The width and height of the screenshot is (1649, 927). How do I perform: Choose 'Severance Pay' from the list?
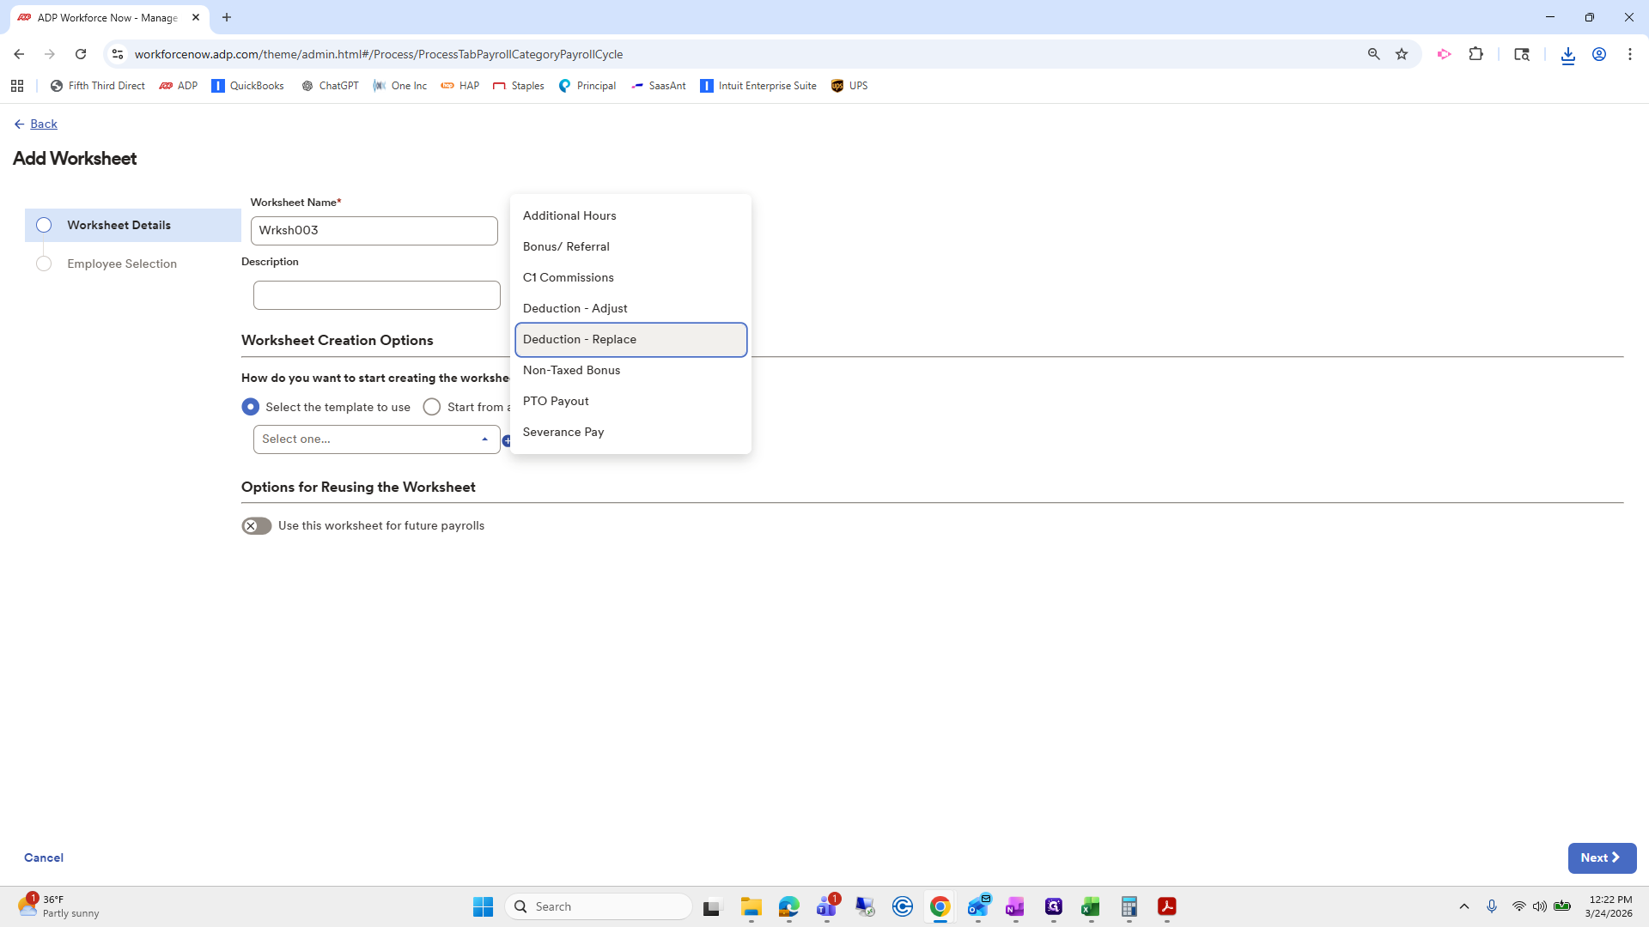tap(563, 432)
